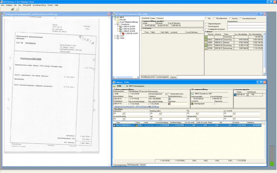Click the red V 2007-06-14 GFR icon
The height and width of the screenshot is (173, 277).
pos(123,33)
